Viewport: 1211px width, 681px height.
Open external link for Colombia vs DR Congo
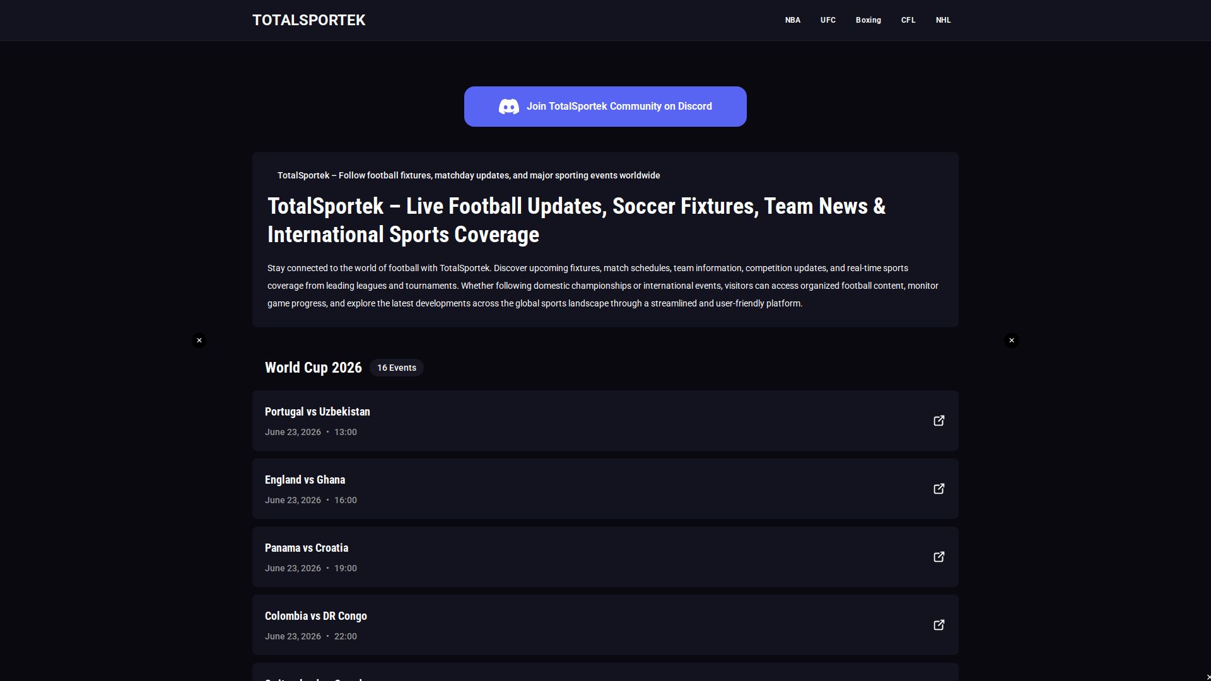point(939,625)
